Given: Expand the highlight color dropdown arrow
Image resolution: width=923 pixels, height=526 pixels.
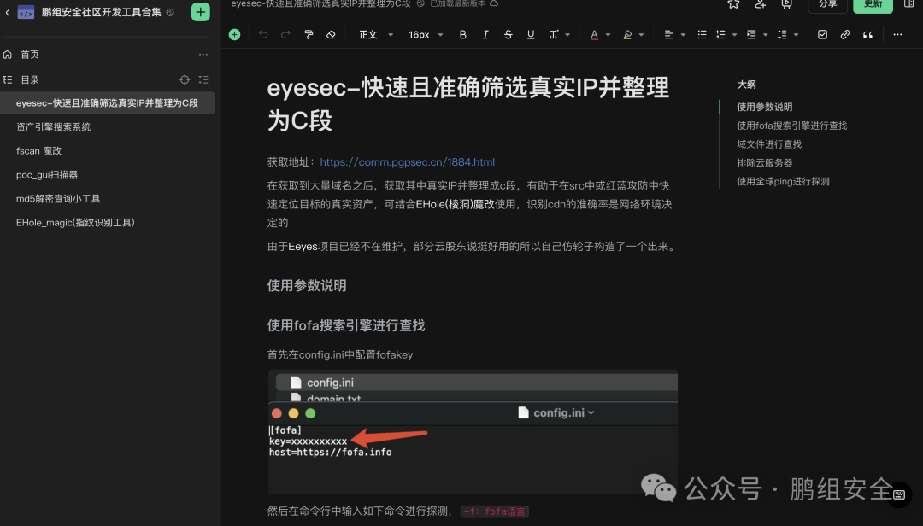Looking at the screenshot, I should click(x=641, y=35).
